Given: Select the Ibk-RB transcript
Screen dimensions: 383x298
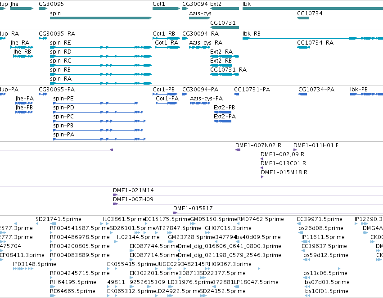Looking at the screenshot, I should click(313, 38).
